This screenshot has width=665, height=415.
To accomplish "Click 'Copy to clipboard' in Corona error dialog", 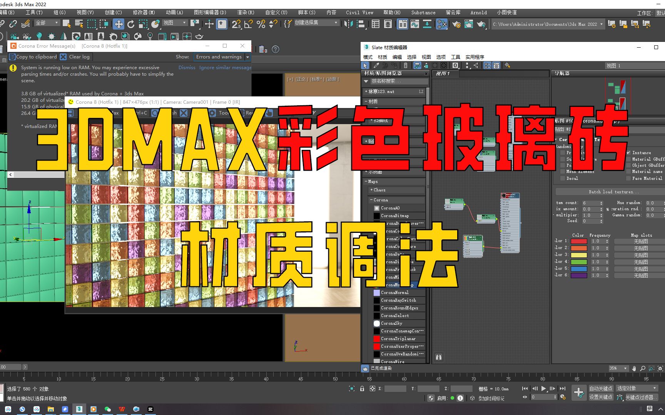I will pyautogui.click(x=33, y=57).
